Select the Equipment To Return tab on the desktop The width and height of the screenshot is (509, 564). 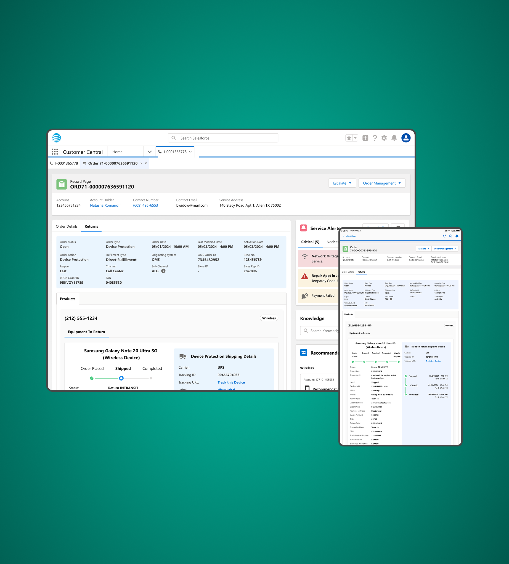86,332
